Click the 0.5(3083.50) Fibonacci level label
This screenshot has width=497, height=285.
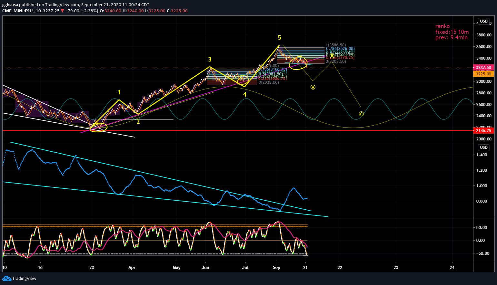click(271, 74)
